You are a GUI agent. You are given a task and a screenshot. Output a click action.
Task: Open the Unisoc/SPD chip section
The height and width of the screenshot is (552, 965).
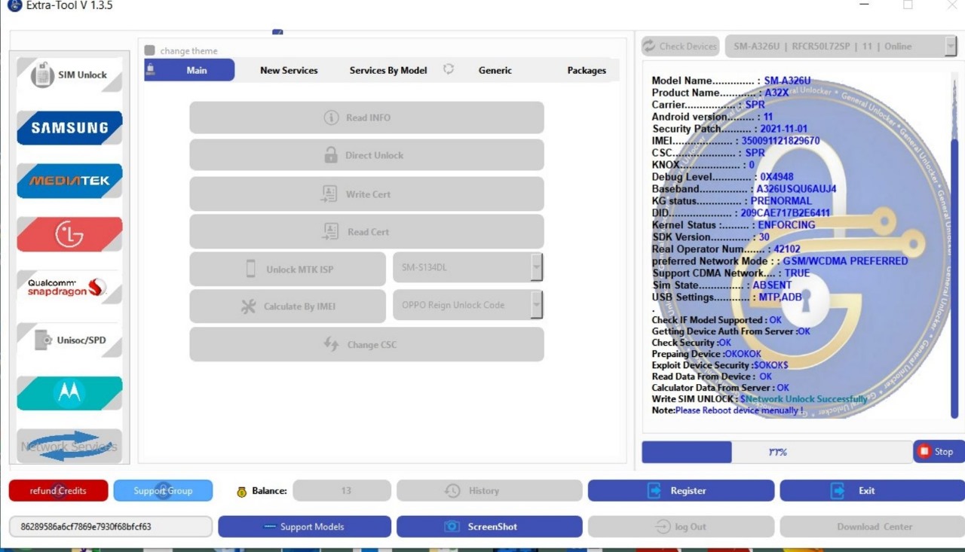69,340
